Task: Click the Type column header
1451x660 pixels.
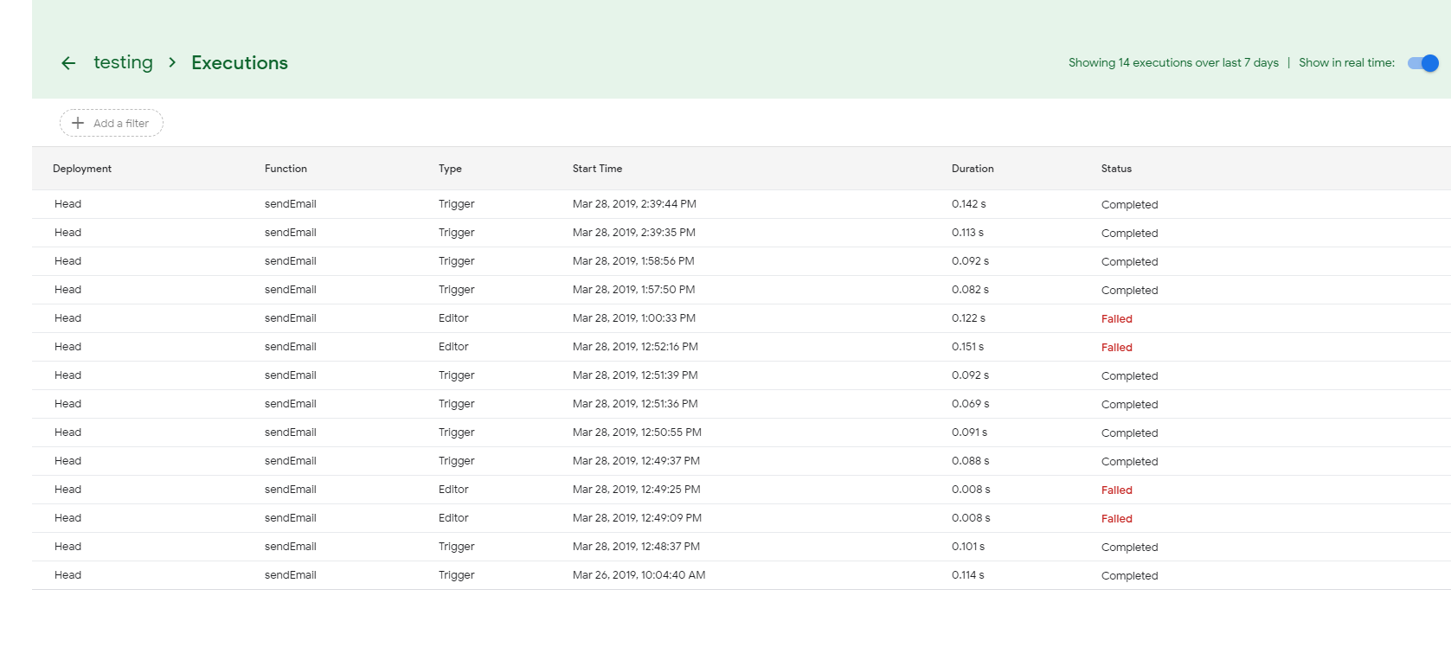Action: pyautogui.click(x=450, y=169)
